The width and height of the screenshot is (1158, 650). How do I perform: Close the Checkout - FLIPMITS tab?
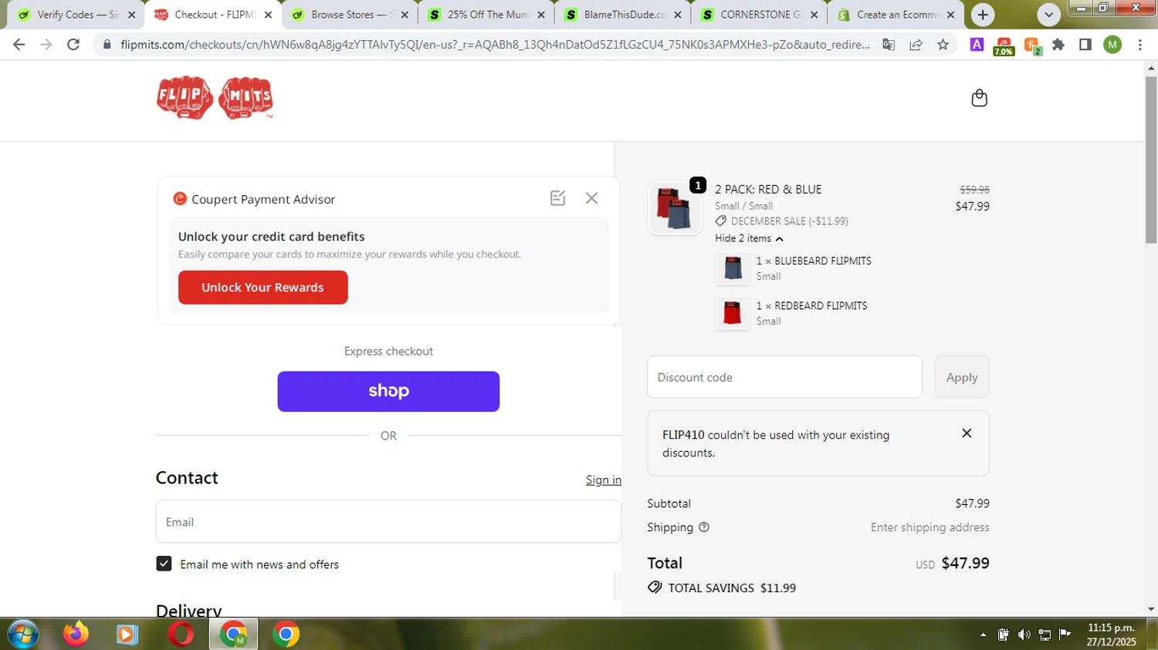pos(268,15)
